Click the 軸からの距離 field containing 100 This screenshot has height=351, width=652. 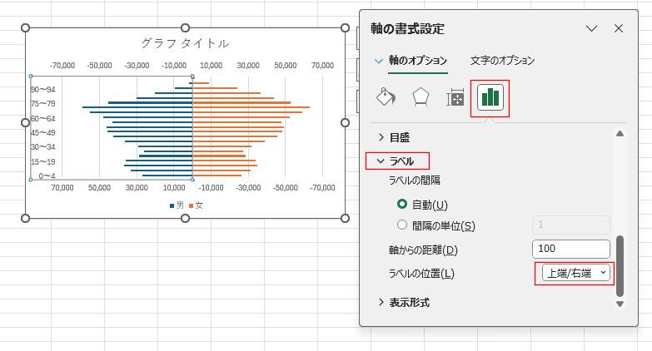(570, 249)
